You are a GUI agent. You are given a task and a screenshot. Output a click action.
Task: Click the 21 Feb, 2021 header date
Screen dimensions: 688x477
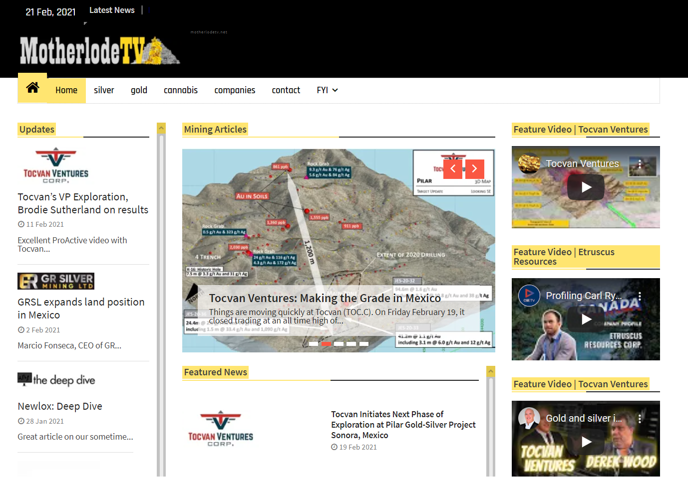coord(50,12)
